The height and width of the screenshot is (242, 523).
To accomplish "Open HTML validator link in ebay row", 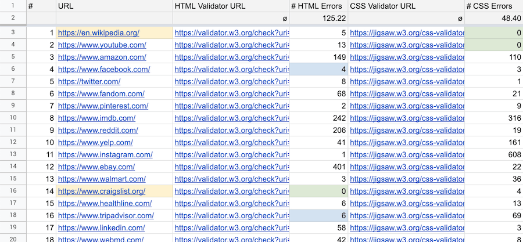I will [x=232, y=167].
